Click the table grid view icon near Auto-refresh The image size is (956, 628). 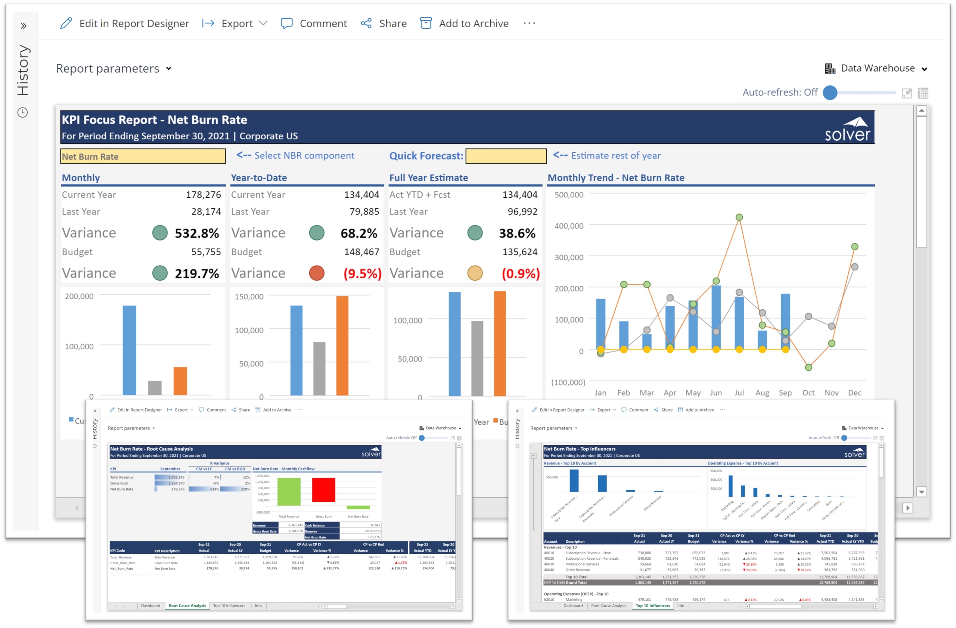coord(923,93)
